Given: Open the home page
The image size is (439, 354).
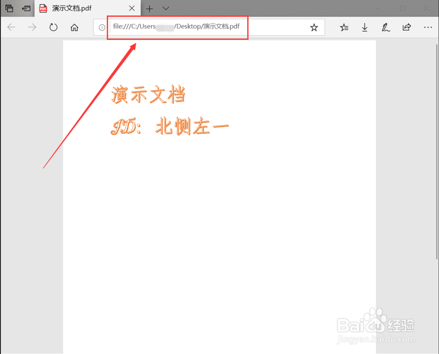Looking at the screenshot, I should pyautogui.click(x=74, y=27).
